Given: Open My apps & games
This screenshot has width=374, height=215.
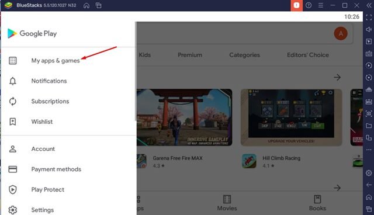Looking at the screenshot, I should [68, 61].
